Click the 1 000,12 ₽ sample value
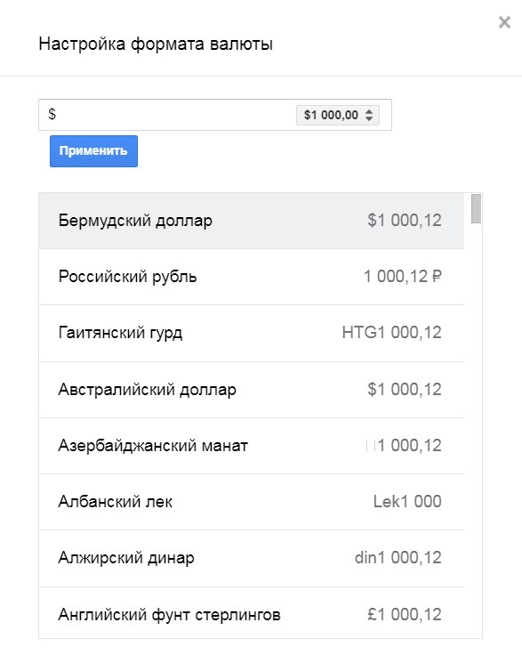 [x=402, y=277]
